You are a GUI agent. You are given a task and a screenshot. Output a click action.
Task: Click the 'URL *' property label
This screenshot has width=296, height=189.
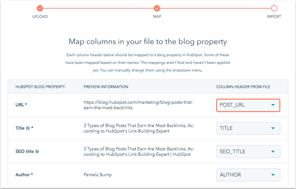coord(21,105)
